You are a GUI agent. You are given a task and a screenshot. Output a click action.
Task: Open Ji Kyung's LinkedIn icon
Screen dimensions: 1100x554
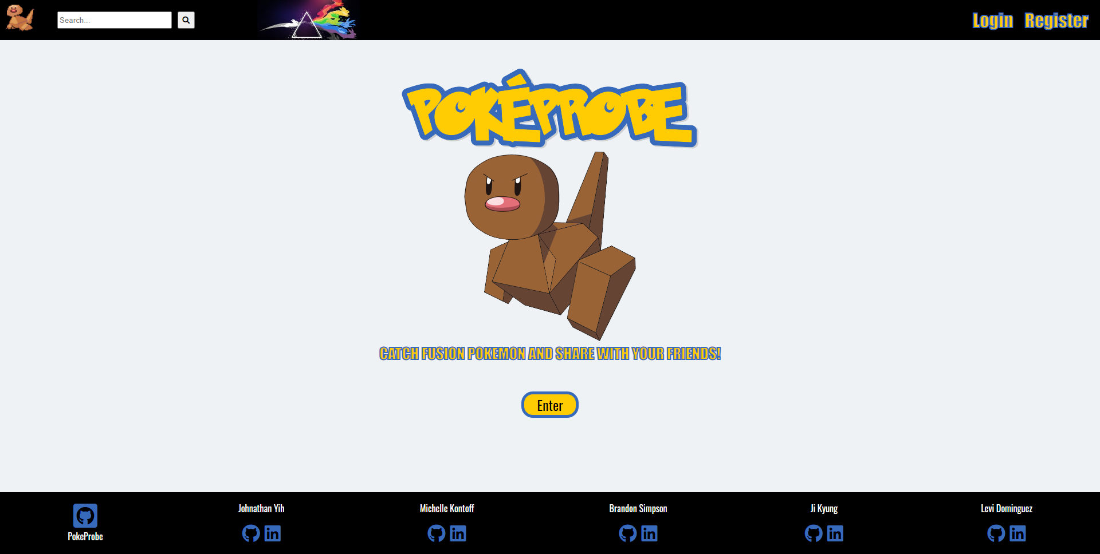pos(835,533)
